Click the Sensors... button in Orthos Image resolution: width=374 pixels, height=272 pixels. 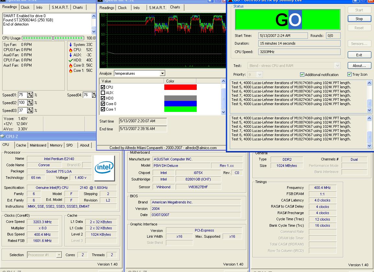tap(359, 44)
